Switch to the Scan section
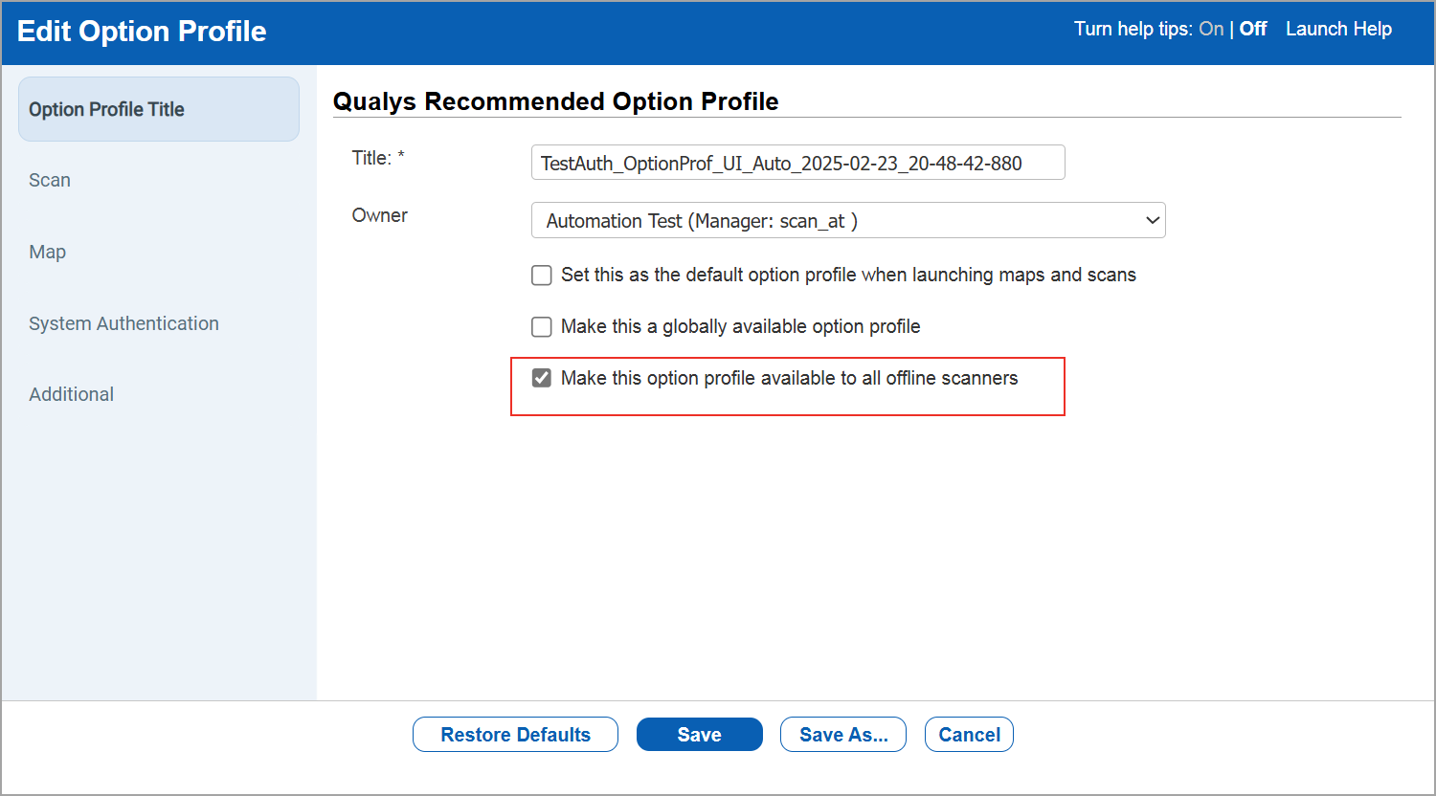This screenshot has width=1436, height=796. click(x=50, y=180)
